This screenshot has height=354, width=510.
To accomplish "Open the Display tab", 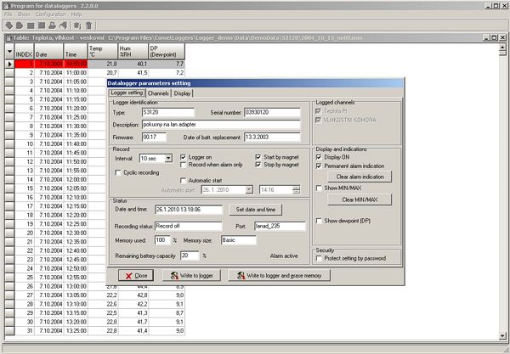I will (183, 93).
